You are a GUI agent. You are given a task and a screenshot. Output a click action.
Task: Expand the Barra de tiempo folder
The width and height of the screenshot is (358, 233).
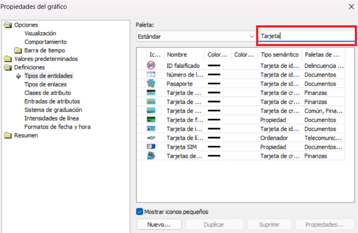18,51
